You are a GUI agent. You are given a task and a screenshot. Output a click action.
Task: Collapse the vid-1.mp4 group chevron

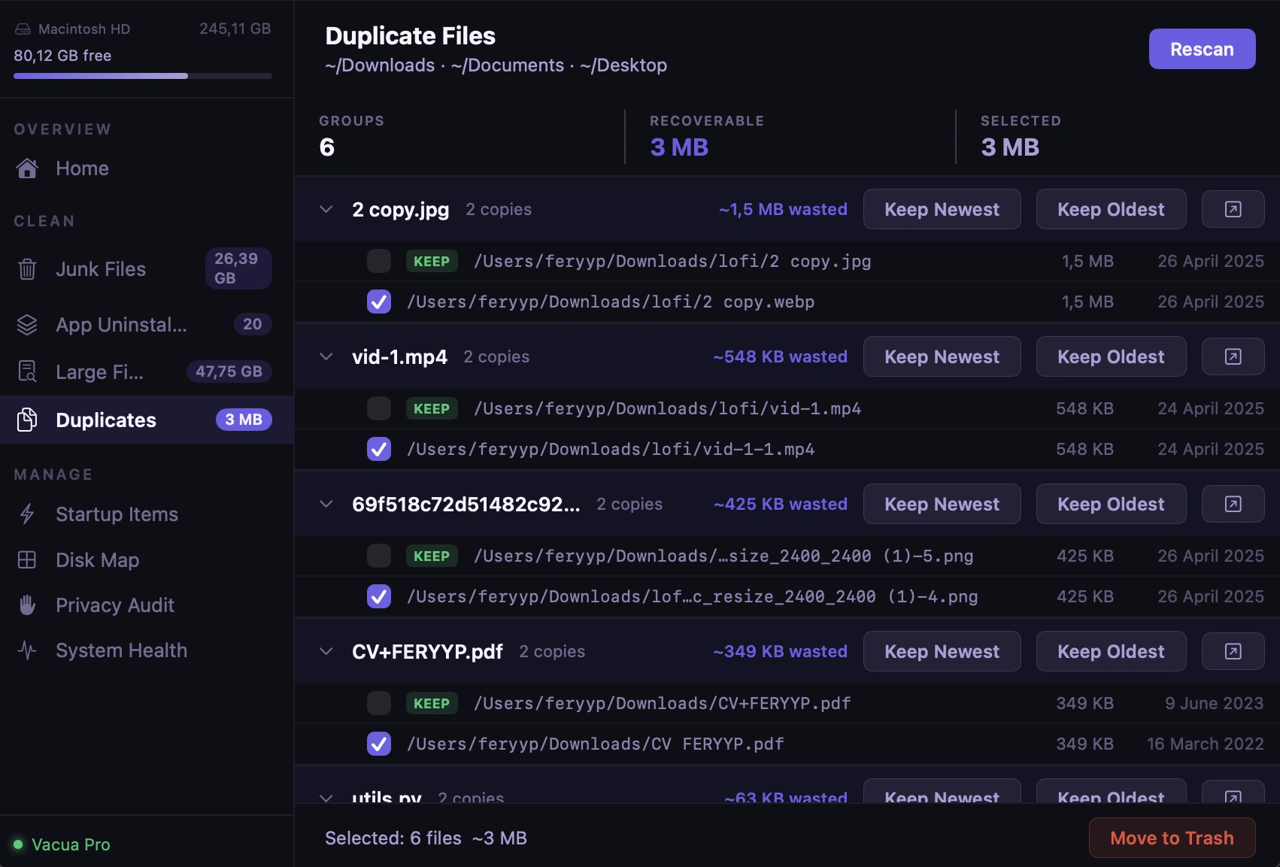tap(326, 356)
